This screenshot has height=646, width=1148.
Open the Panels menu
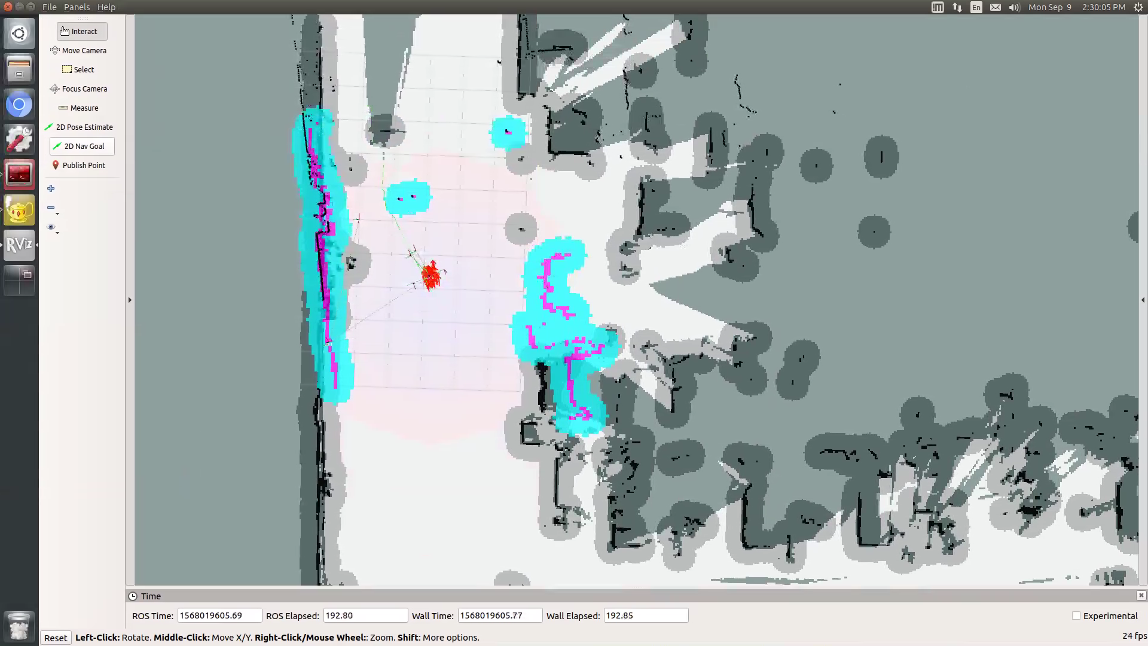click(77, 7)
